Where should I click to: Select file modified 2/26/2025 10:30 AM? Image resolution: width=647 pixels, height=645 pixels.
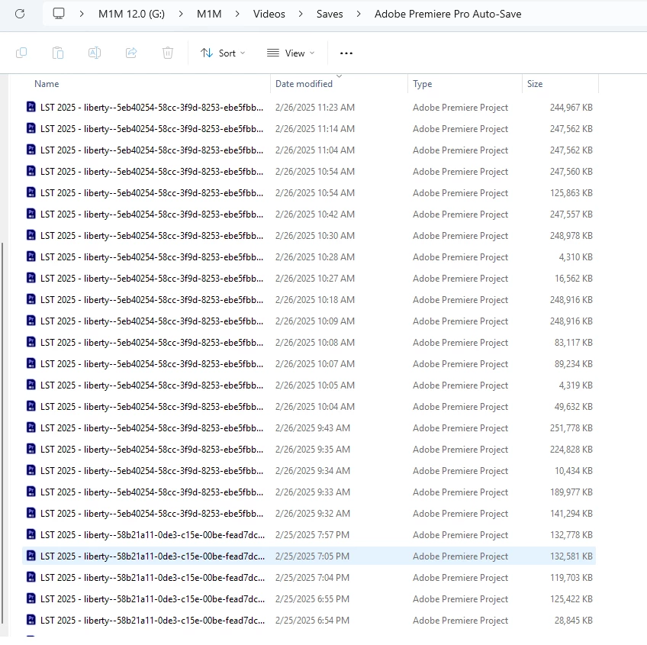tap(309, 236)
